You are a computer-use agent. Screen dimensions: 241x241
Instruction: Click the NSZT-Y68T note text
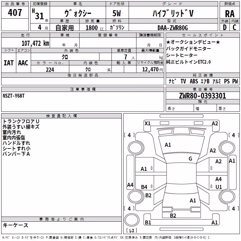[x=14, y=96]
